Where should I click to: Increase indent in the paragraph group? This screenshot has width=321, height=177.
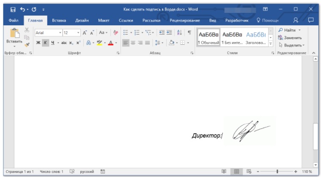coord(170,32)
